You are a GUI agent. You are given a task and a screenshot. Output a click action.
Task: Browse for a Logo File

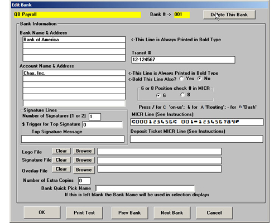coord(84,151)
